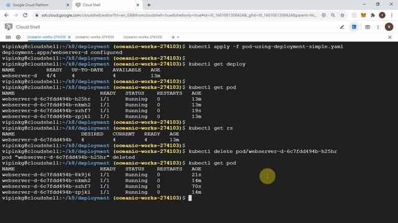Click the 'kubectl apply -f' command text

[x=266, y=46]
